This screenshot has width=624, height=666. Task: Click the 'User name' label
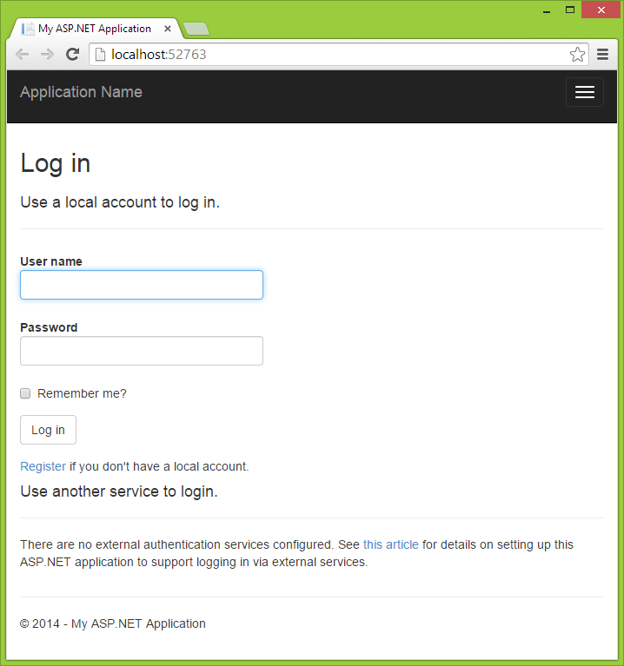(x=51, y=261)
